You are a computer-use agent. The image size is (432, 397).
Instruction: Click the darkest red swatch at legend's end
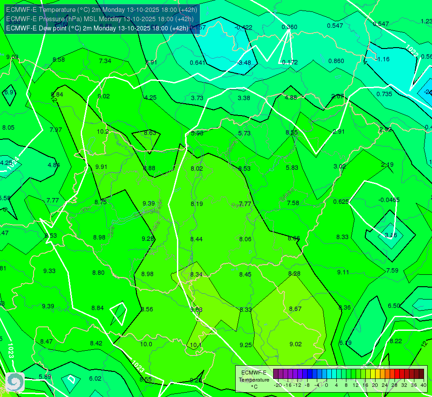[421, 374]
